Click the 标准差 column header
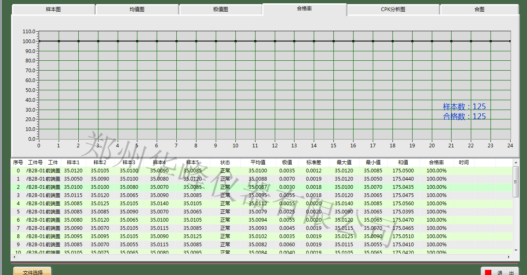Image resolution: width=527 pixels, height=275 pixels. tap(314, 163)
